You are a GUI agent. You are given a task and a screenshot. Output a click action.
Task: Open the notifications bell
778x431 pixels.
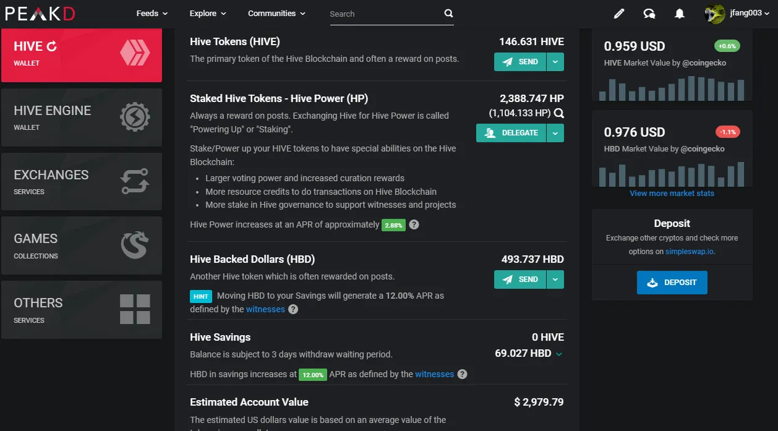click(680, 14)
